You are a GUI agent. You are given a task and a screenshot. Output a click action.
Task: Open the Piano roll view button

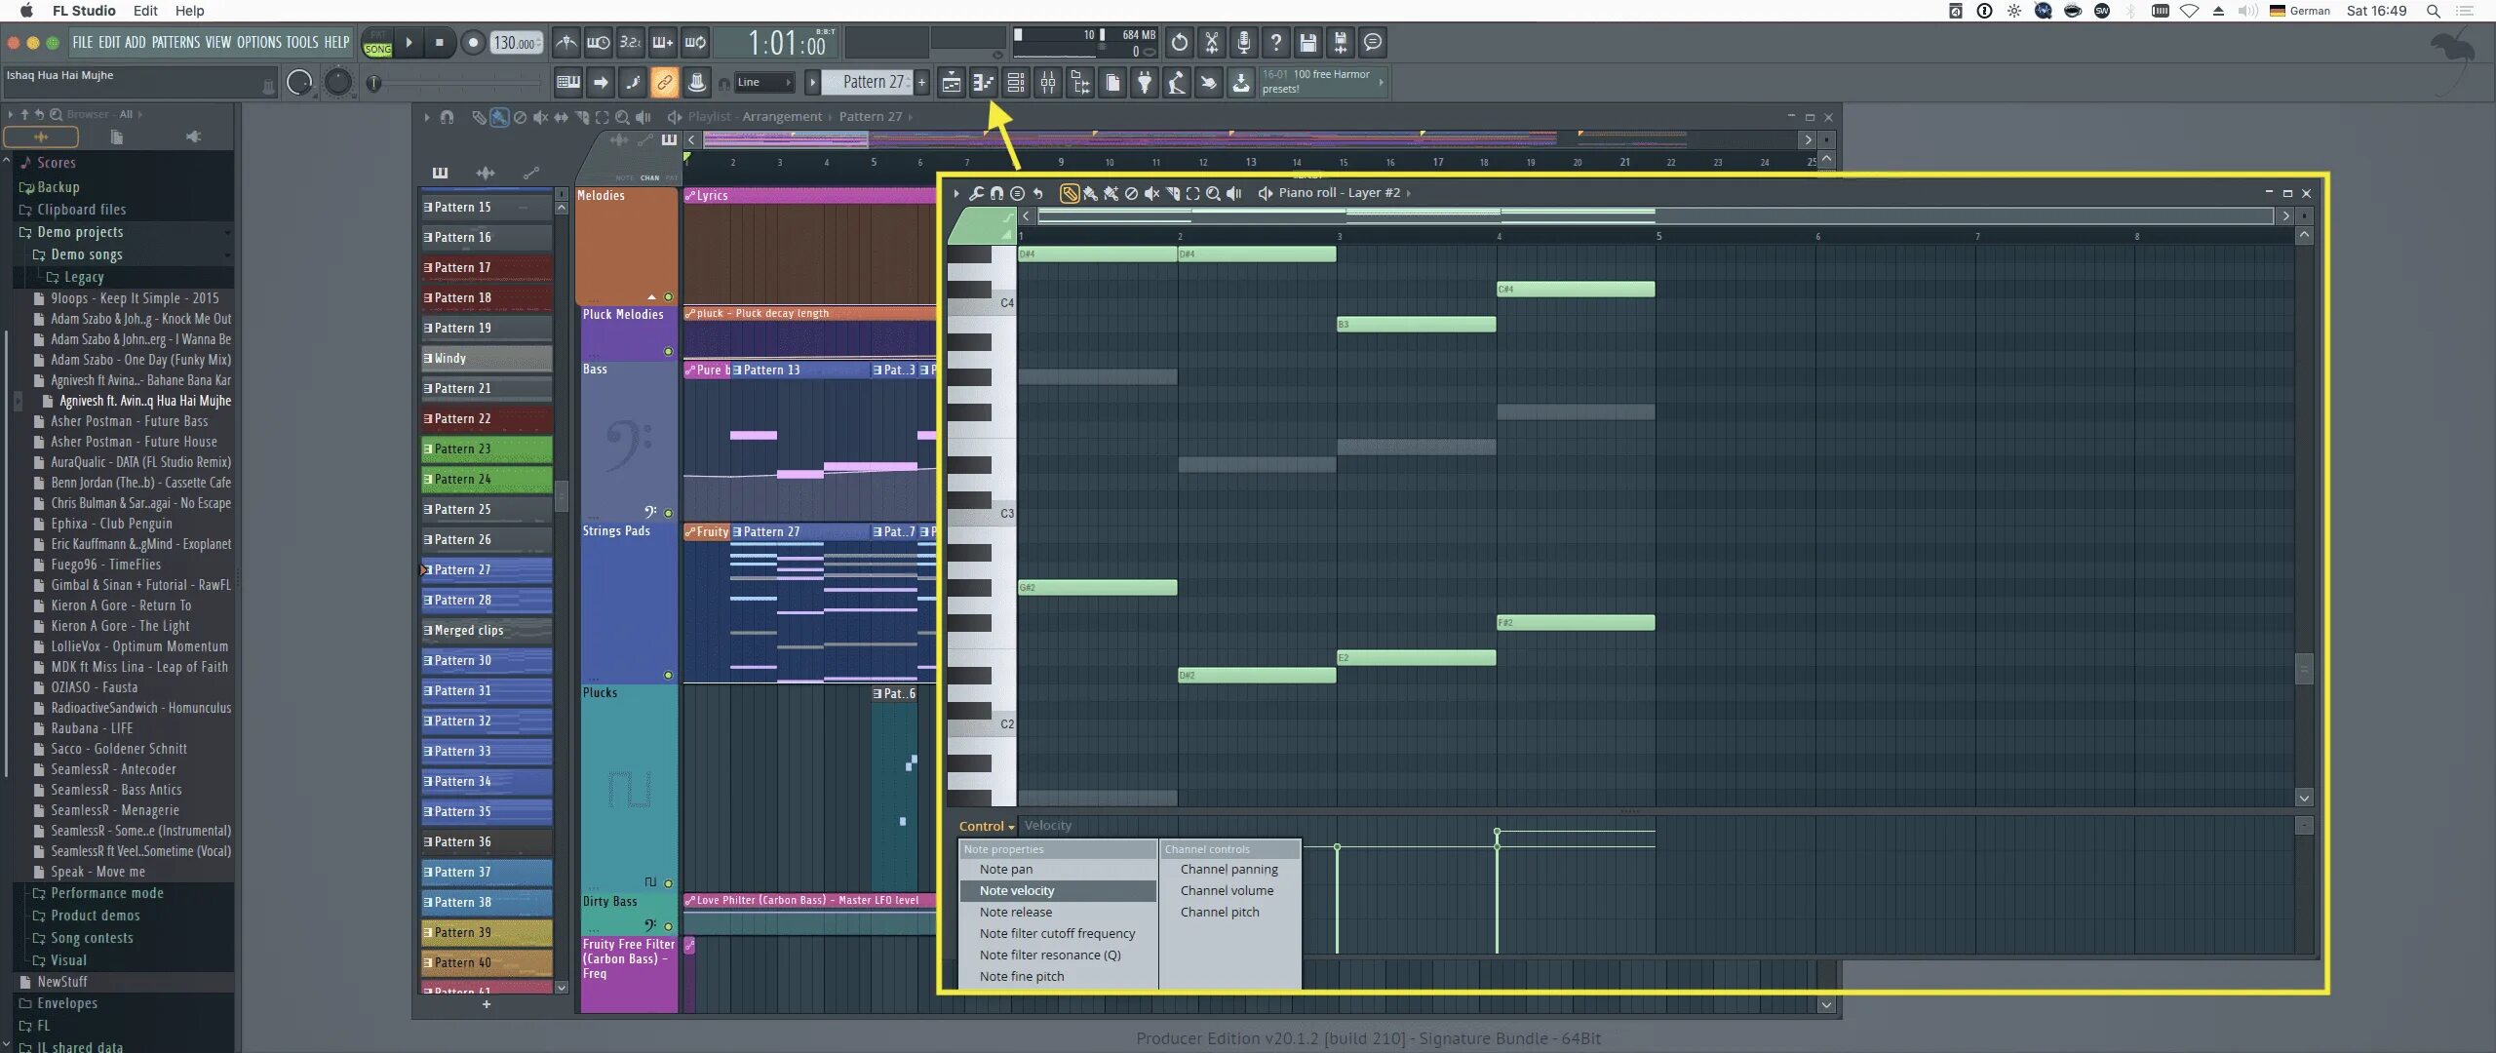pos(983,83)
